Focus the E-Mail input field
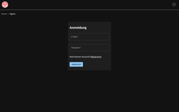Screen dimensions: 179x112 [x=89, y=37]
